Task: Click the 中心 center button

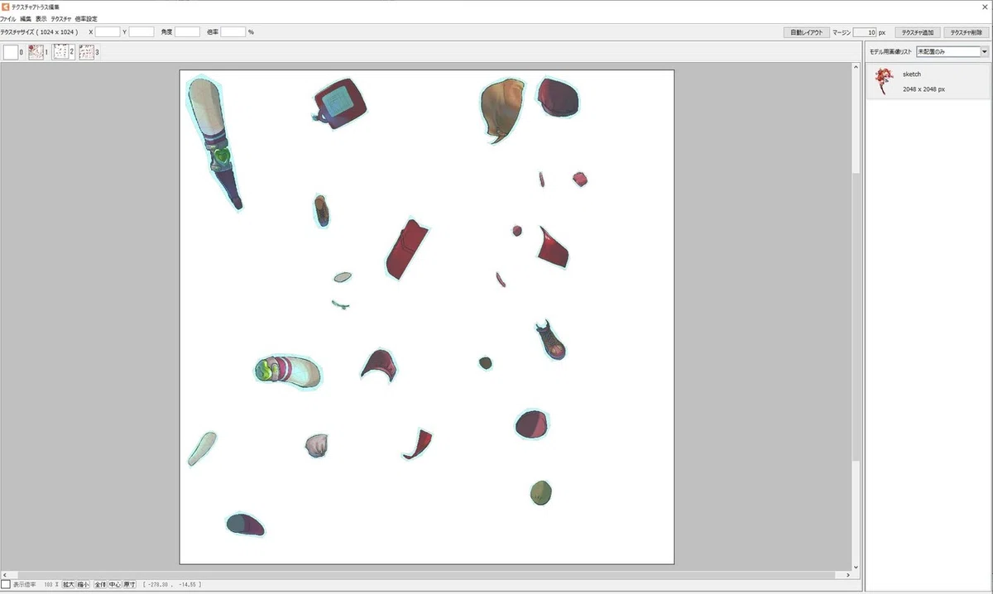Action: click(x=115, y=584)
